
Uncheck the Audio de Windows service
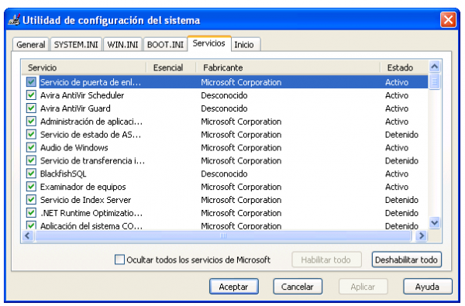[x=31, y=147]
